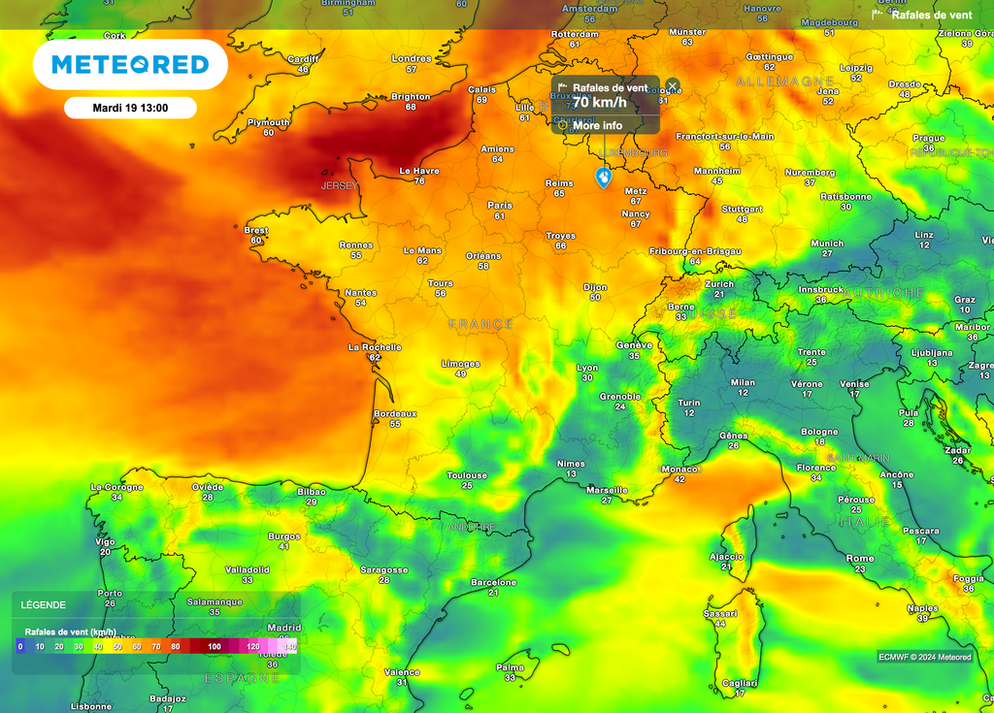Screen dimensions: 994x713
Task: Close the wind gust popup
Action: click(673, 85)
